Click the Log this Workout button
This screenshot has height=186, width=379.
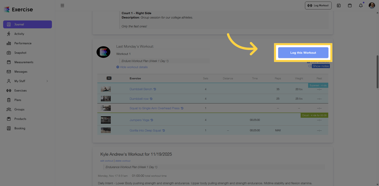pos(303,53)
